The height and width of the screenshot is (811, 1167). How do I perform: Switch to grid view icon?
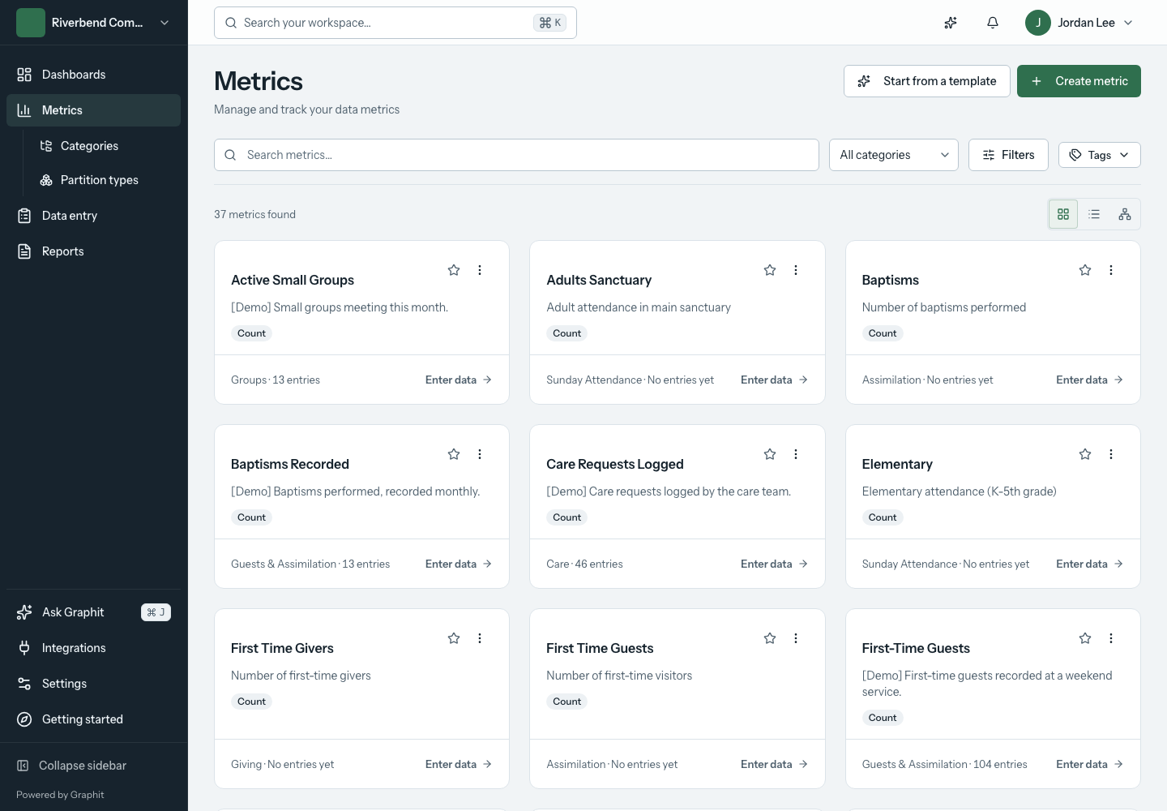coord(1063,214)
